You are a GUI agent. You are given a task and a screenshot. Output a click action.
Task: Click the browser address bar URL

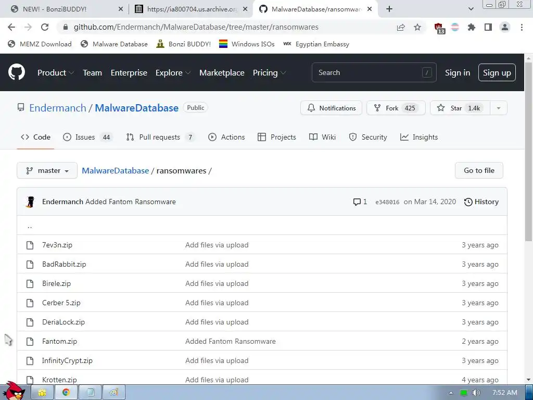196,27
